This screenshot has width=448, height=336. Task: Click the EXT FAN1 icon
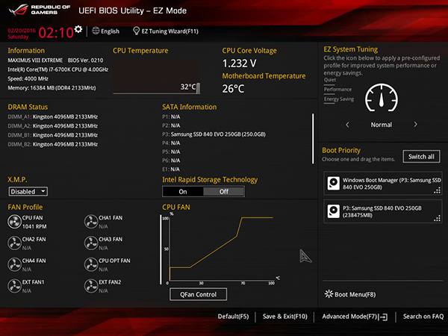[x=15, y=286]
